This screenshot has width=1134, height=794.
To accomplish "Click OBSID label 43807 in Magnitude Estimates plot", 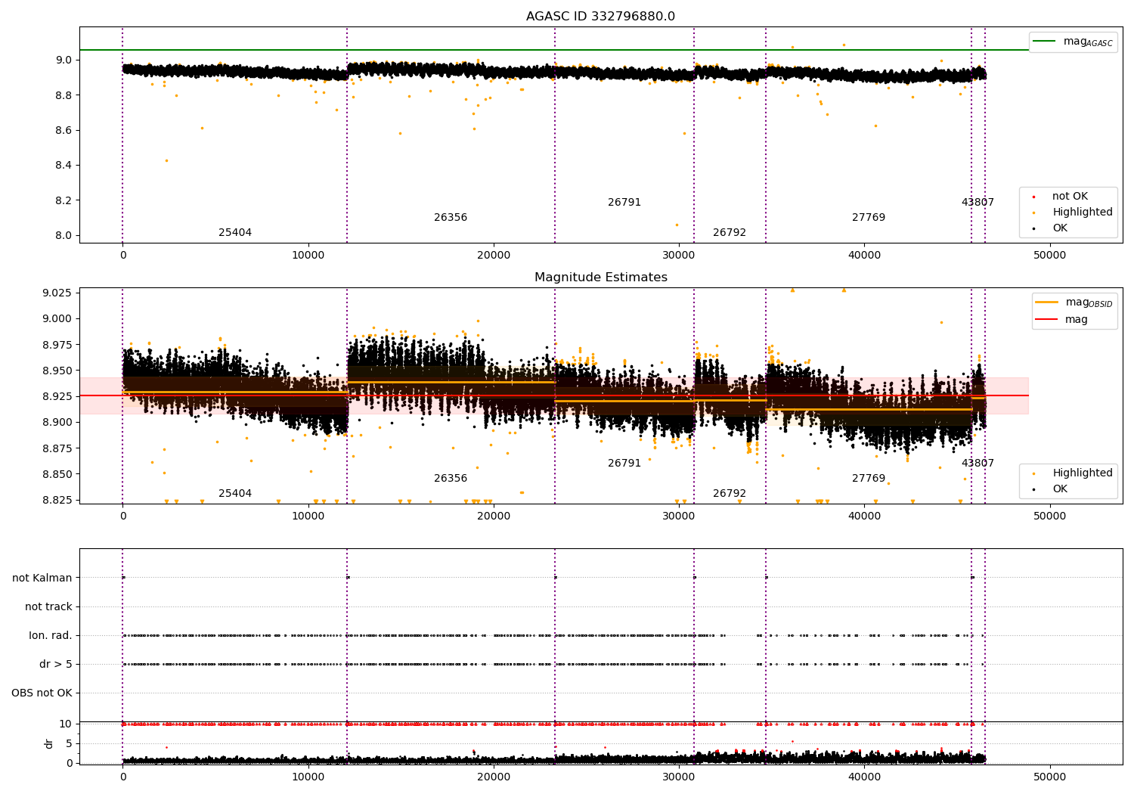I will click(978, 464).
